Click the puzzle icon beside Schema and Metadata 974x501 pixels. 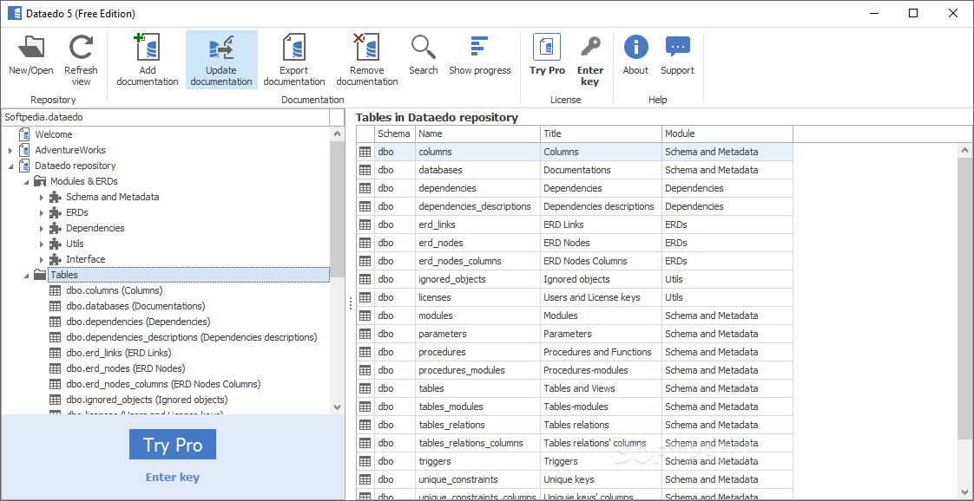tap(56, 197)
